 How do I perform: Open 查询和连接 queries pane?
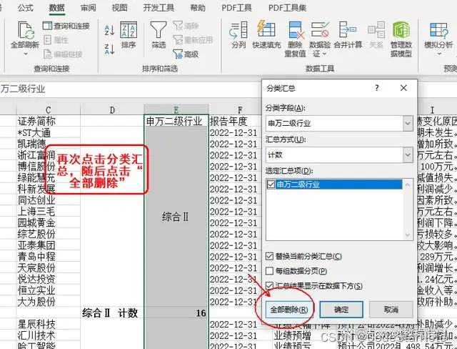point(66,26)
